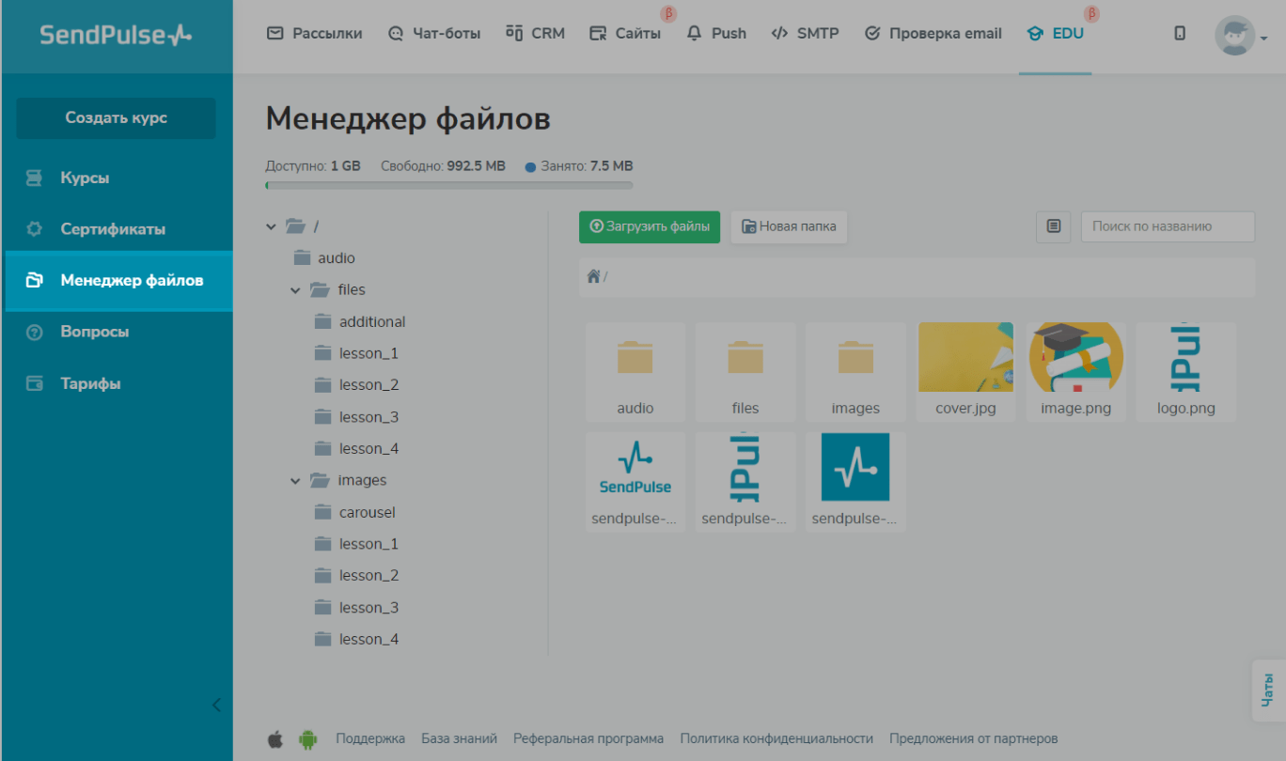Open the EDU tab
Viewport: 1286px width, 761px height.
(1055, 34)
